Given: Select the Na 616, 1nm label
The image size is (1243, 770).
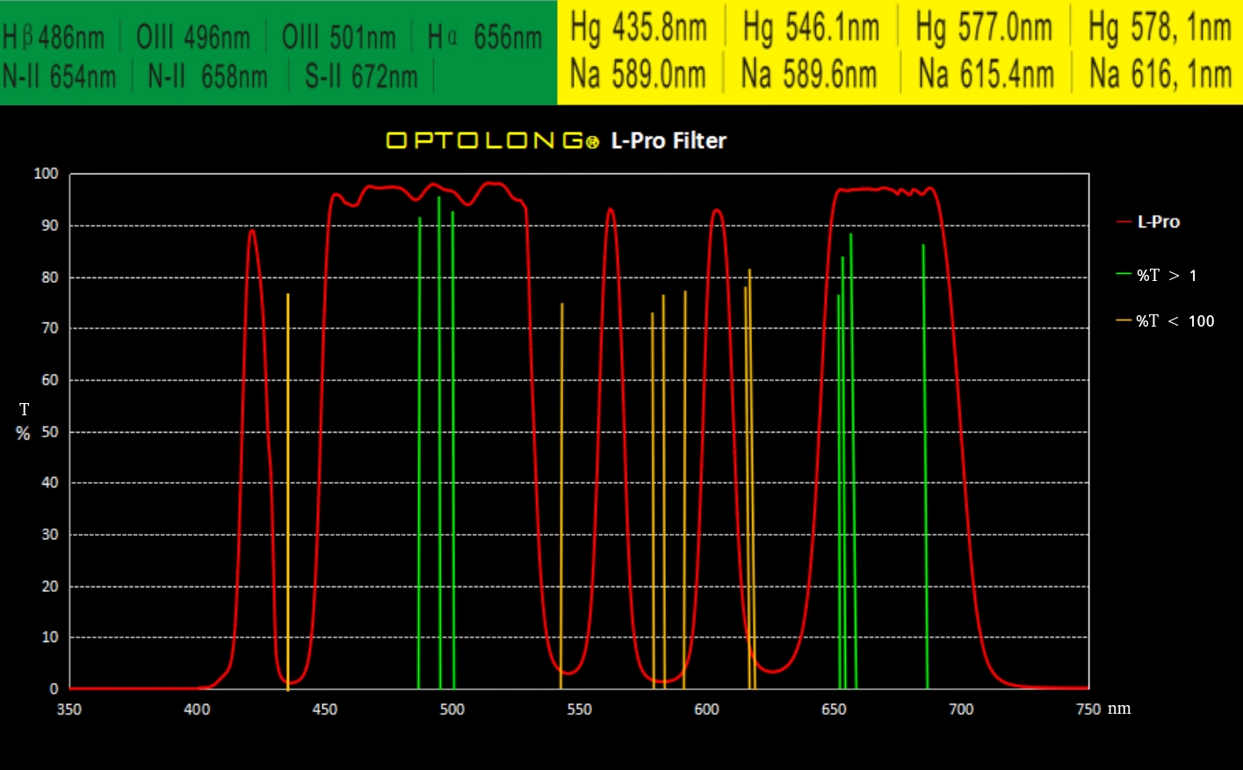Looking at the screenshot, I should click(x=1160, y=74).
